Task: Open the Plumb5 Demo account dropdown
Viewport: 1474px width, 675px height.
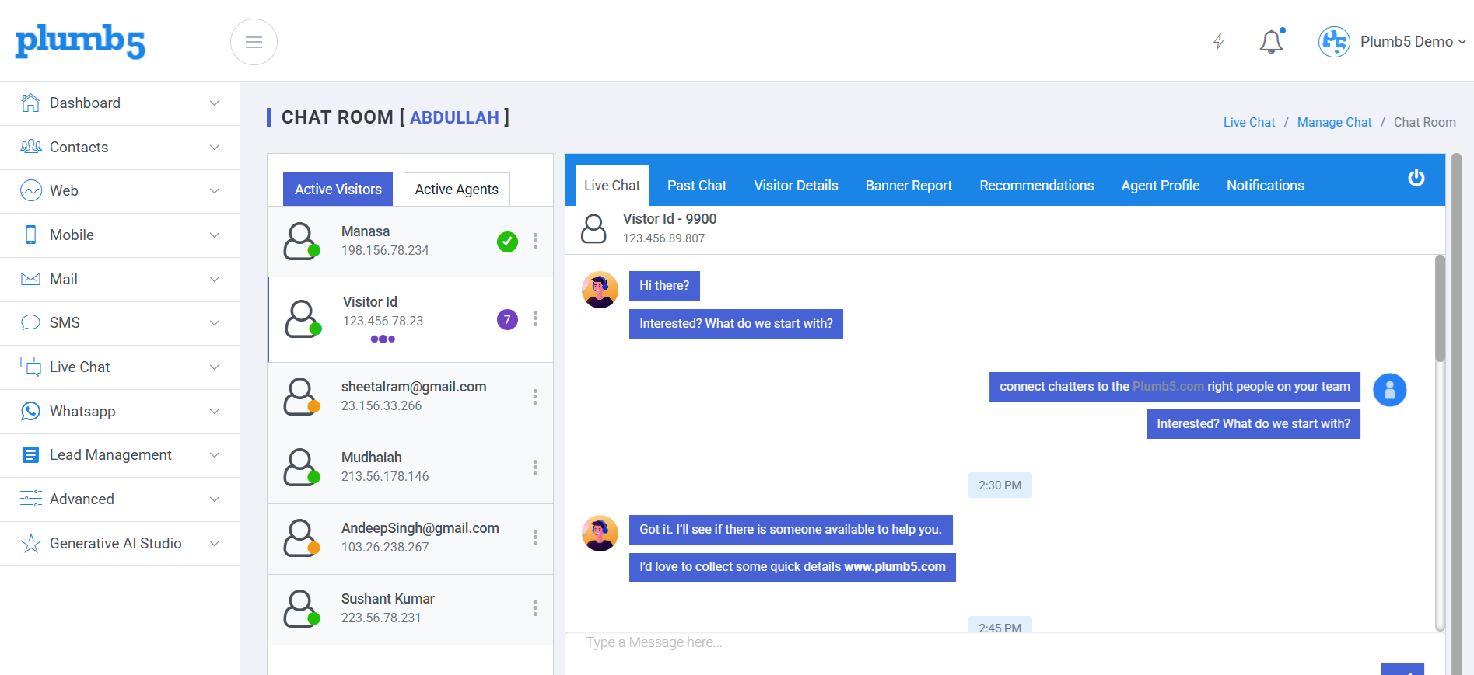Action: (1392, 42)
